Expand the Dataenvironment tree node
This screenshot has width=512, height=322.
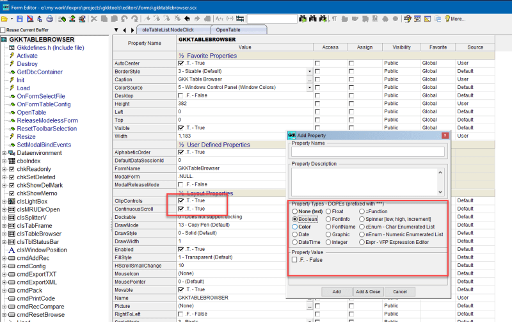click(4, 153)
